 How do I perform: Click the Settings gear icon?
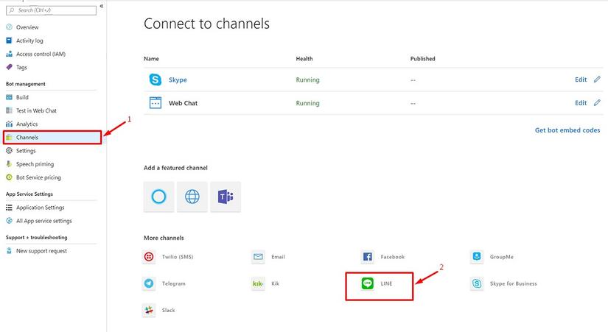[9, 151]
